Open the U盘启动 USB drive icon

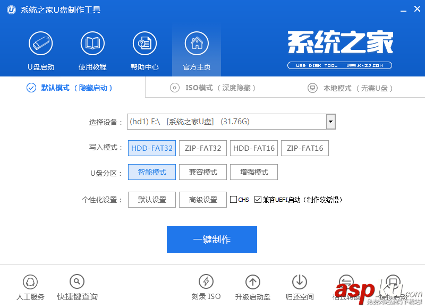[x=41, y=44]
